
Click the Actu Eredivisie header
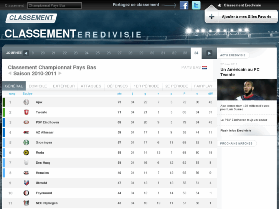pyautogui.click(x=233, y=55)
